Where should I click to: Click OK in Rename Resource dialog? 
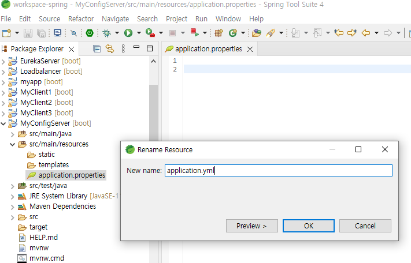click(x=309, y=226)
